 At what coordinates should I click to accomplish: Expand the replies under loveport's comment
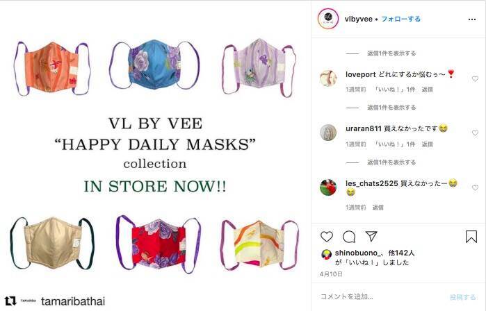pyautogui.click(x=391, y=108)
